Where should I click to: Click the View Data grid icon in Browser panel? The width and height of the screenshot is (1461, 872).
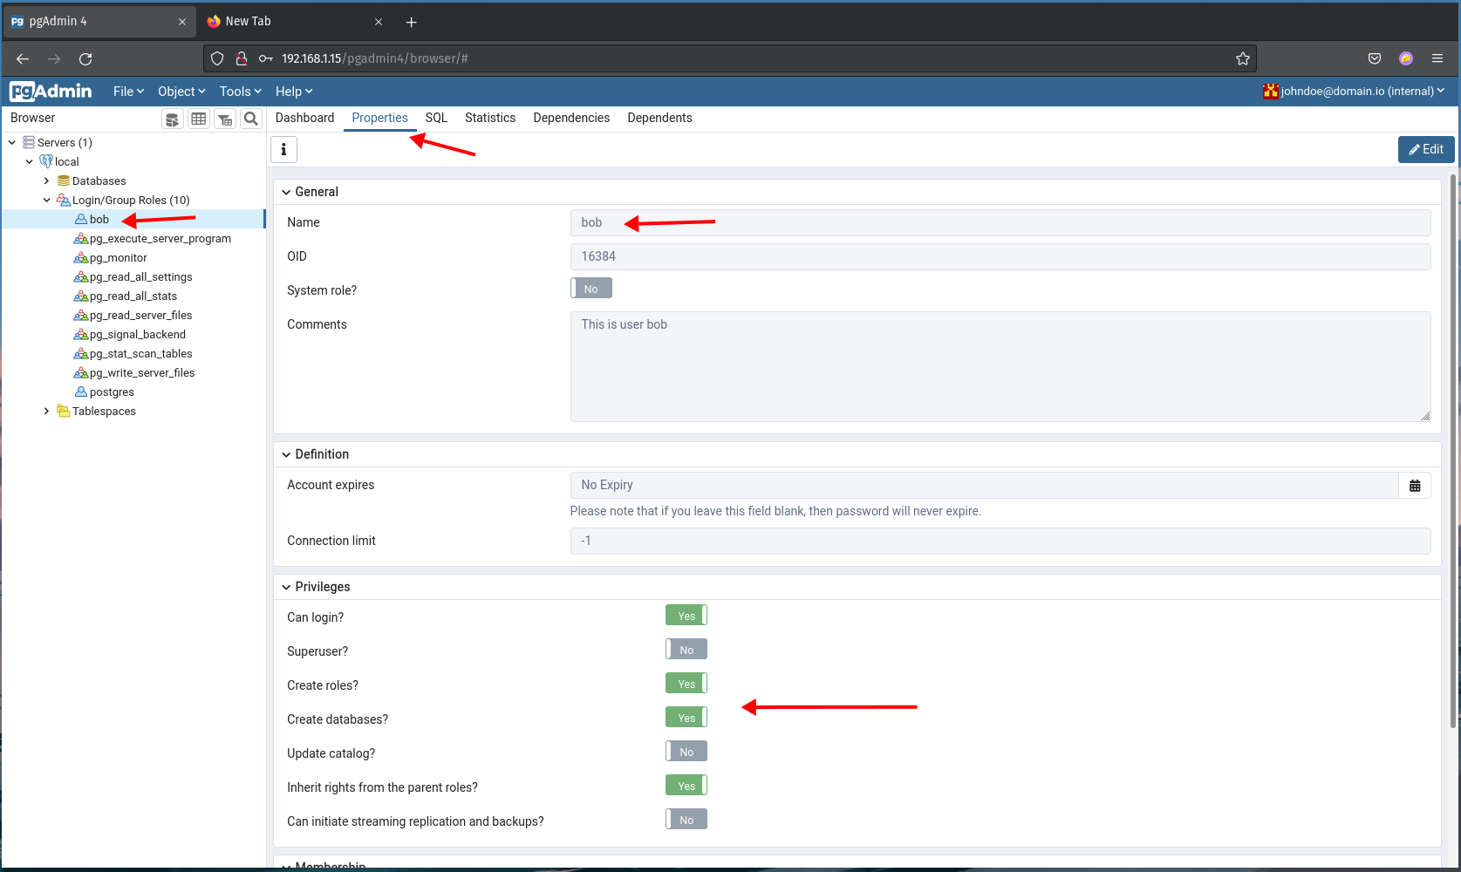point(199,119)
